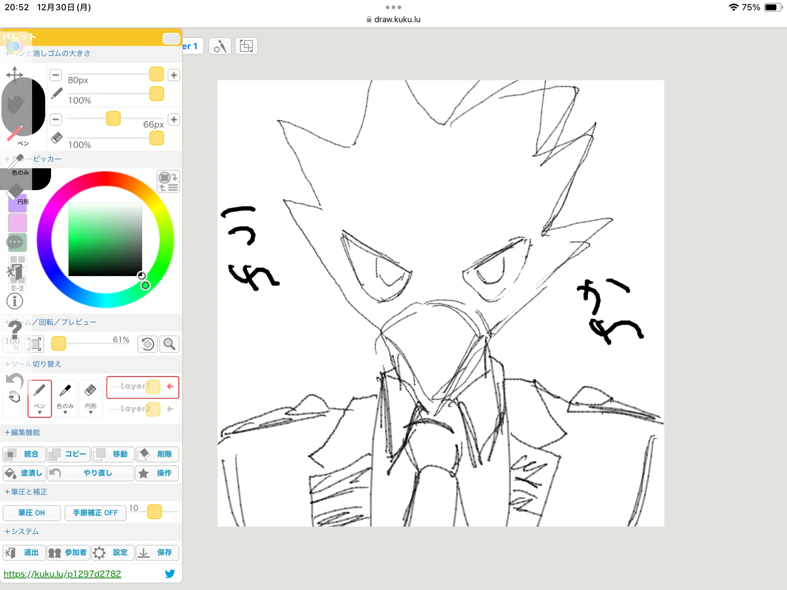This screenshot has height=590, width=787.
Task: Click the pen settings icon next to Layer 1 tab
Action: click(220, 46)
